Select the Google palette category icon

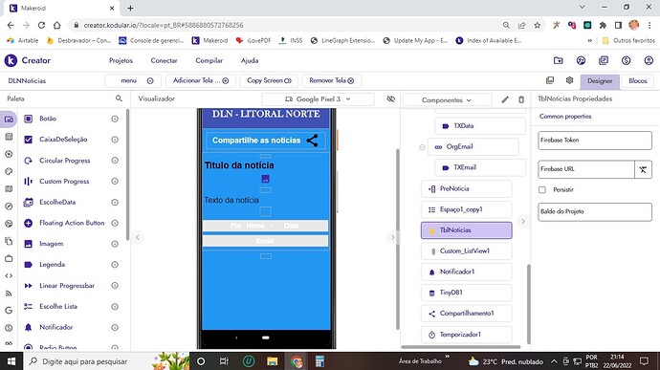[9, 310]
